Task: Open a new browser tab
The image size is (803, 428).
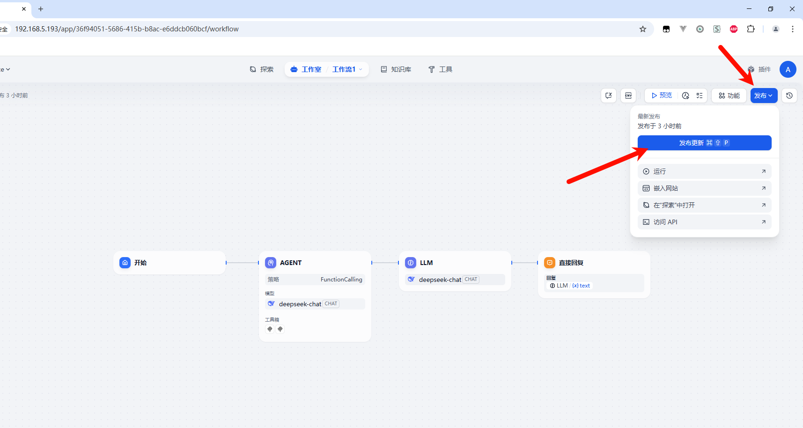Action: (x=41, y=9)
